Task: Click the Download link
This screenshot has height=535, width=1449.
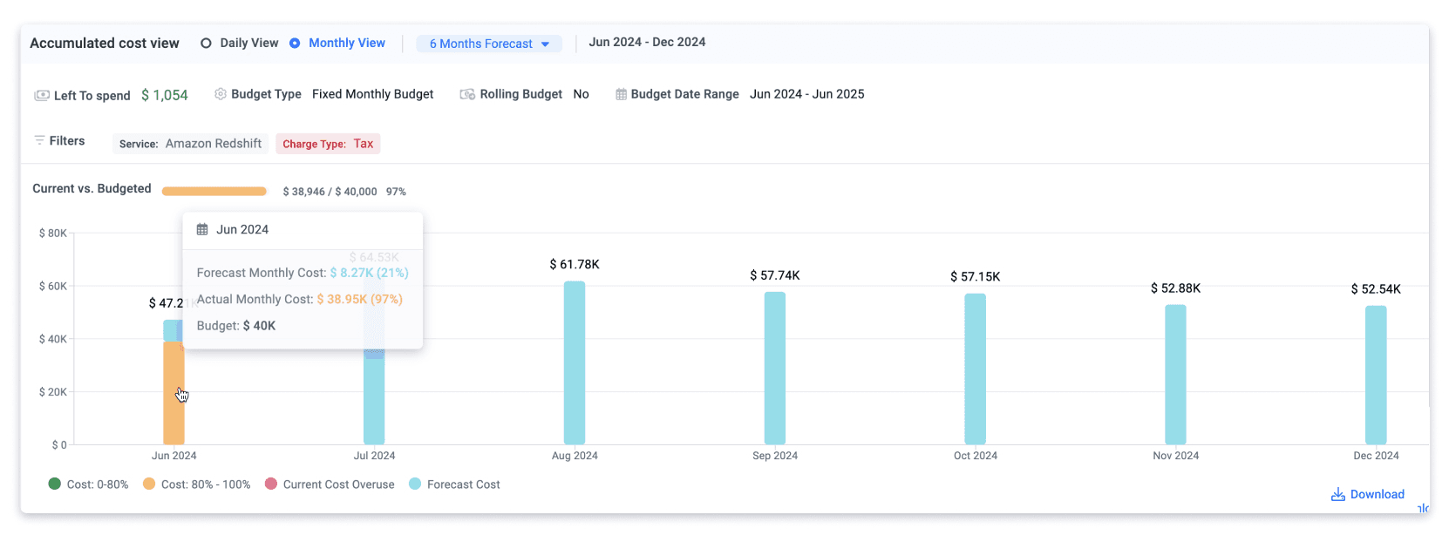Action: 1368,494
